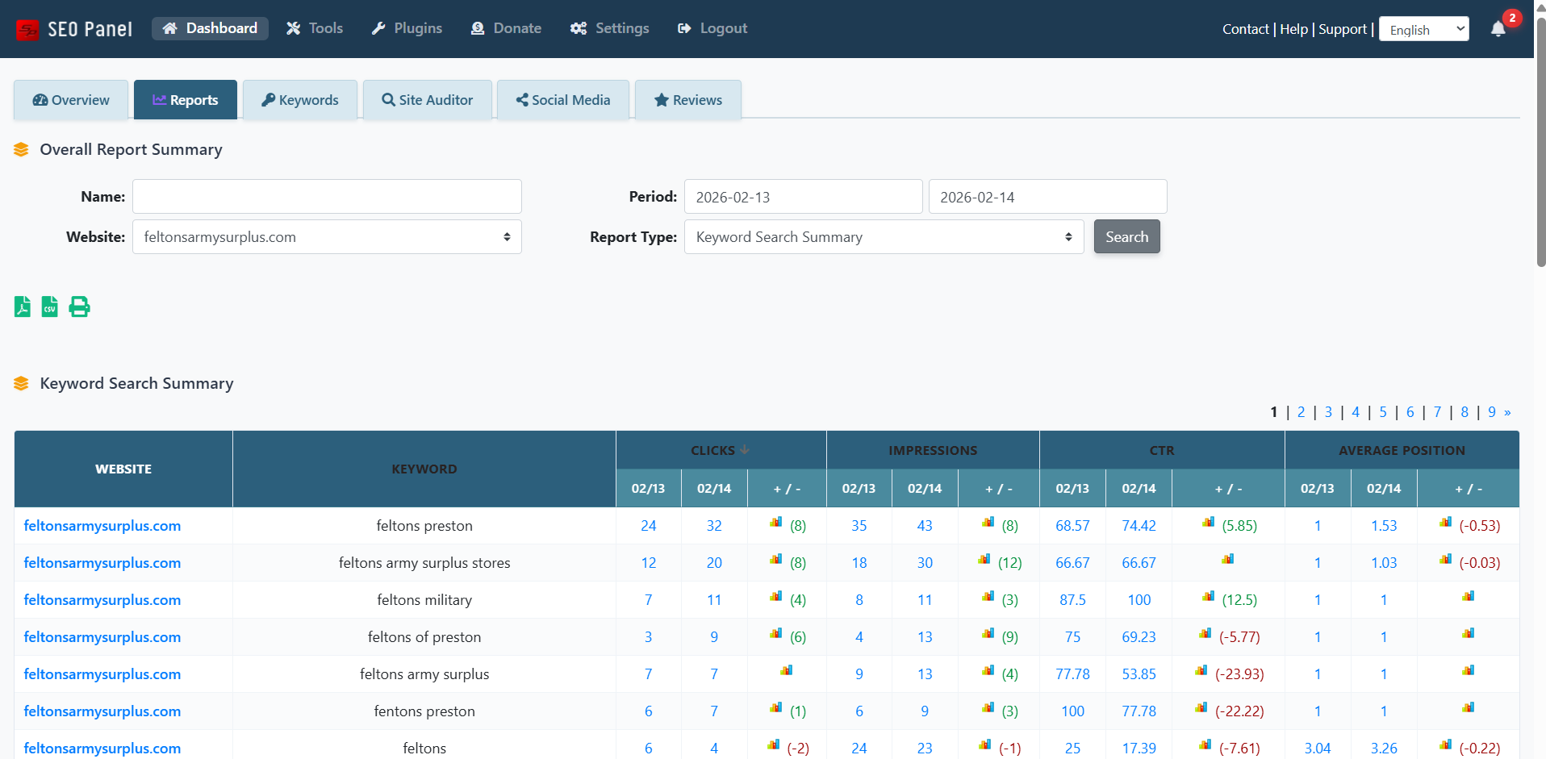The image size is (1546, 759).
Task: Open notifications via the bell icon
Action: tap(1498, 29)
